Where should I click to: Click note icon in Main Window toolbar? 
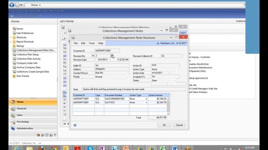[x=64, y=38]
